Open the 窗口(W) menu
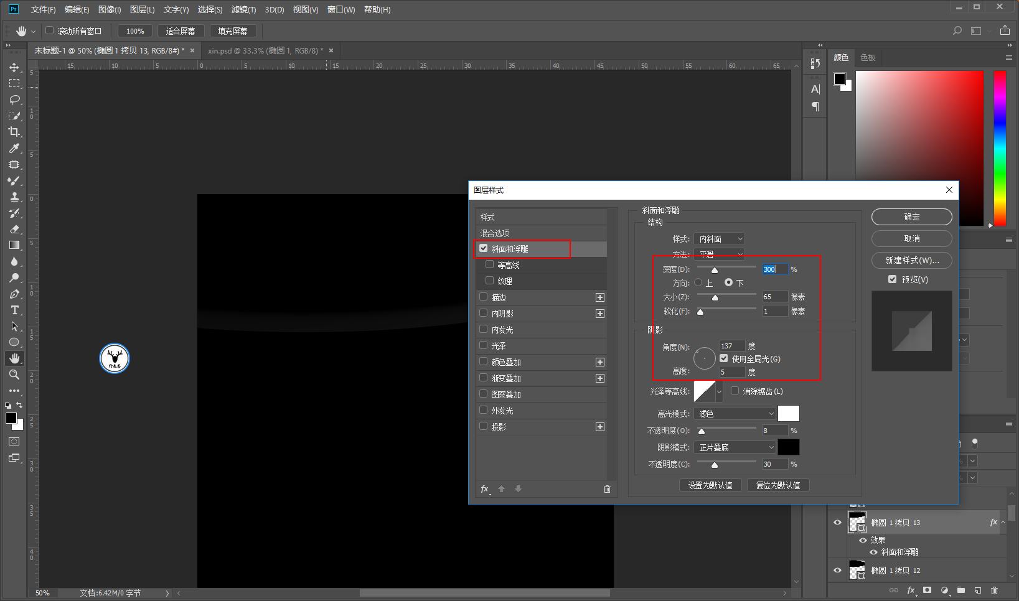1019x601 pixels. pyautogui.click(x=341, y=9)
